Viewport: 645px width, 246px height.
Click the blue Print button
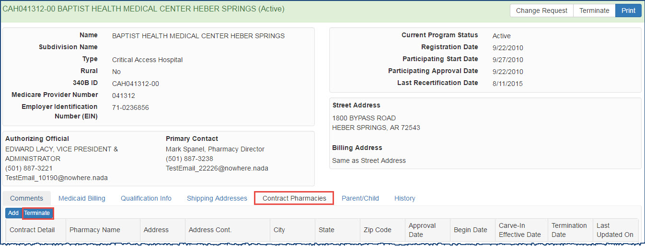click(628, 11)
